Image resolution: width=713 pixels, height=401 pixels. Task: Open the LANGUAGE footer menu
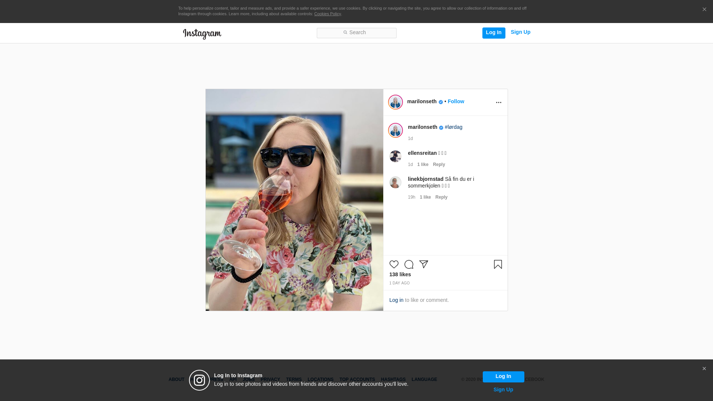424,379
